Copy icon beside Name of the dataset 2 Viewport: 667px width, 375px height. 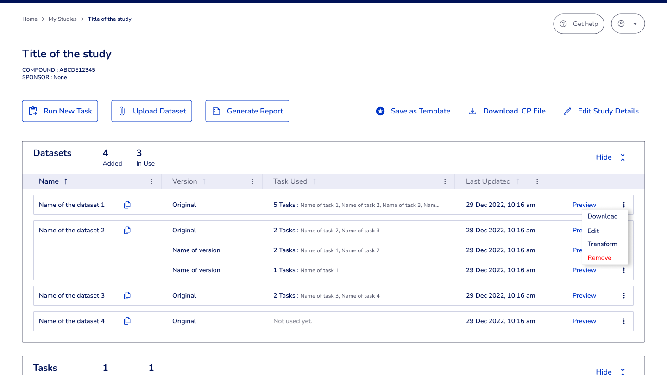127,230
